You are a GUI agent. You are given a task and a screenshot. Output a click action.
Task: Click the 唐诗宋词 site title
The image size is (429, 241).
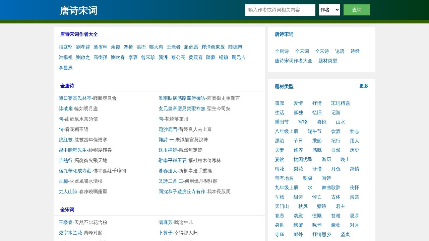[x=78, y=10]
